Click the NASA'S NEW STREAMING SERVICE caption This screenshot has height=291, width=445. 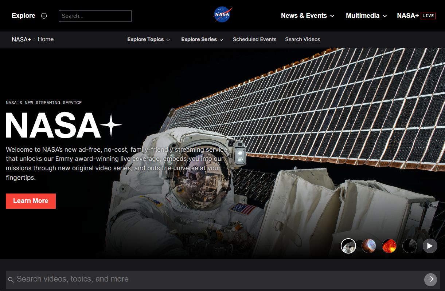(x=44, y=103)
